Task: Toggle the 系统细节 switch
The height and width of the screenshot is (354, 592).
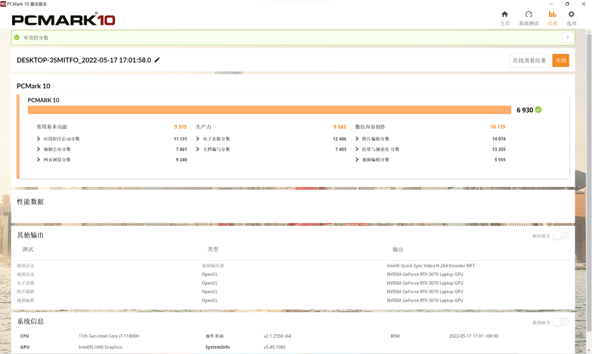Action: coord(561,322)
